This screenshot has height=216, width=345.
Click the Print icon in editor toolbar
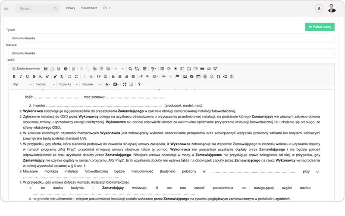click(x=66, y=69)
